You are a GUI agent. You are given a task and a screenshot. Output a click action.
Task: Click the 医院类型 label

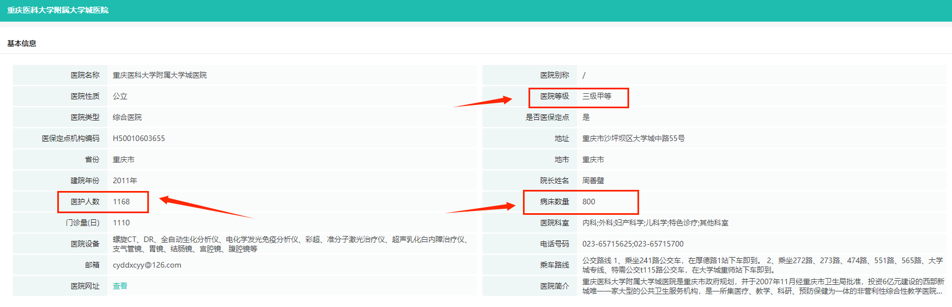click(x=85, y=117)
